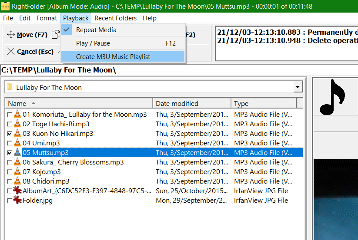The height and width of the screenshot is (240, 358).
Task: Select the AlbumArt_{C6DC52E3 file name
Action: click(x=87, y=191)
